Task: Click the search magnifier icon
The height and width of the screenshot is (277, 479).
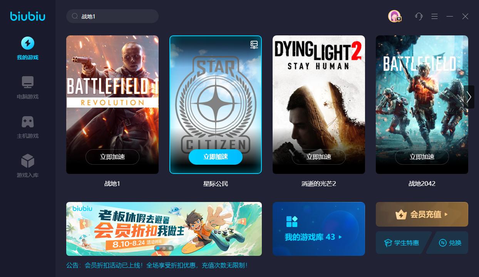Action: (75, 17)
